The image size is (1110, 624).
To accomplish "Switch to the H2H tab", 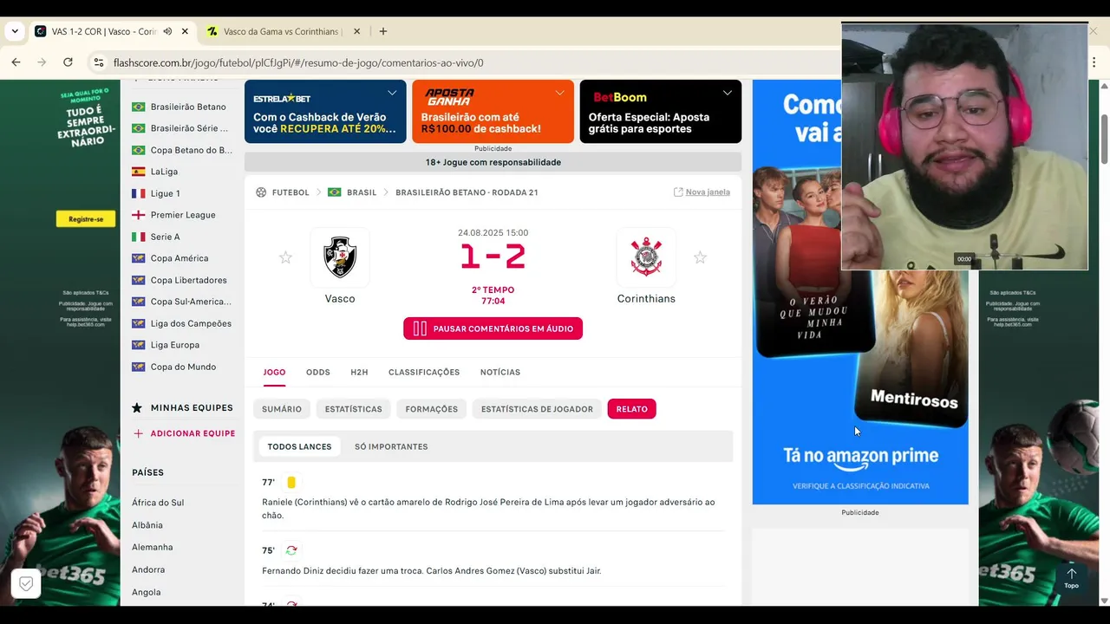I will (359, 372).
